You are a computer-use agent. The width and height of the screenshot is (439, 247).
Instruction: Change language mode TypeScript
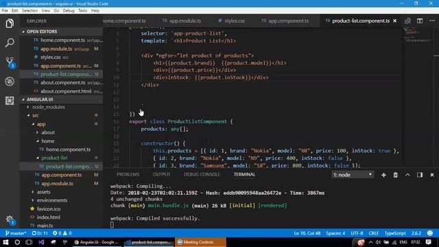[395, 233]
